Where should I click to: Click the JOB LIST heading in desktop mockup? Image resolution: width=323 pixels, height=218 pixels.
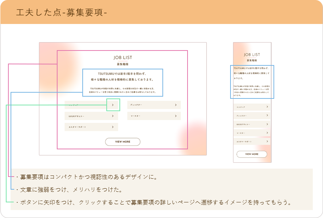[123, 57]
